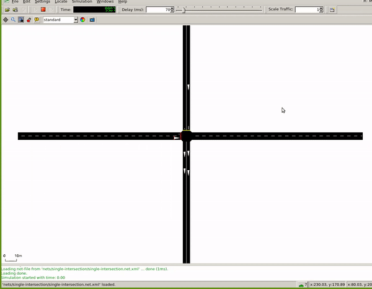Click the Time: label
Image resolution: width=372 pixels, height=289 pixels.
click(66, 10)
